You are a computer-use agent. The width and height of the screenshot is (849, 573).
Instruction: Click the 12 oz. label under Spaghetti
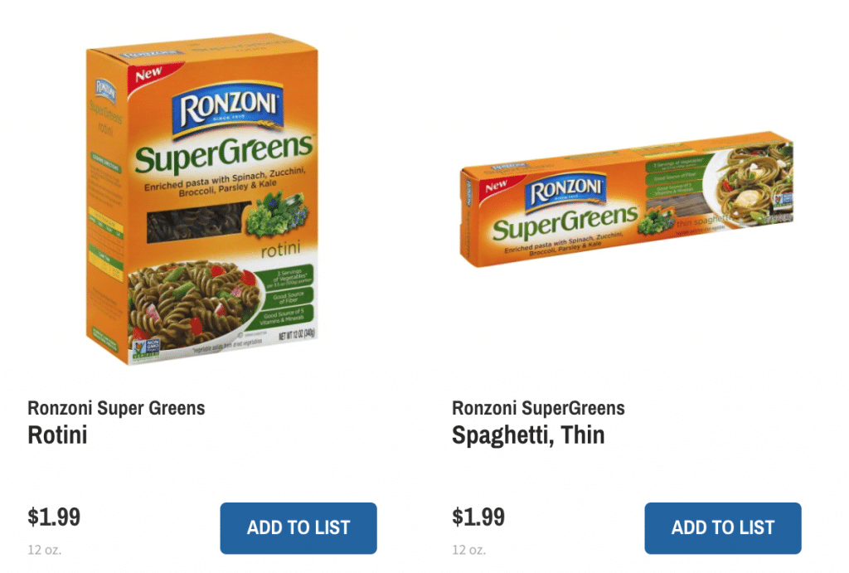click(469, 550)
